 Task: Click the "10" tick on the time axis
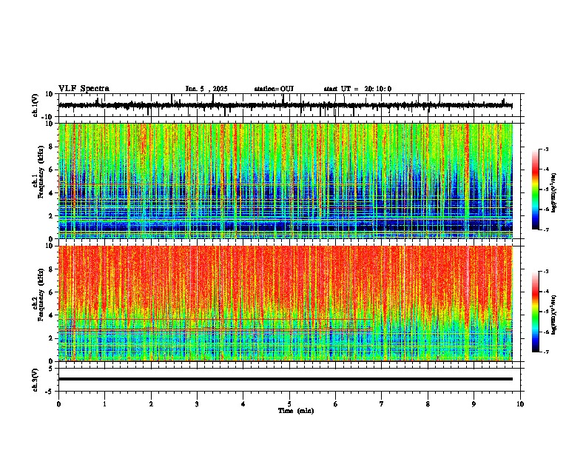pos(520,404)
